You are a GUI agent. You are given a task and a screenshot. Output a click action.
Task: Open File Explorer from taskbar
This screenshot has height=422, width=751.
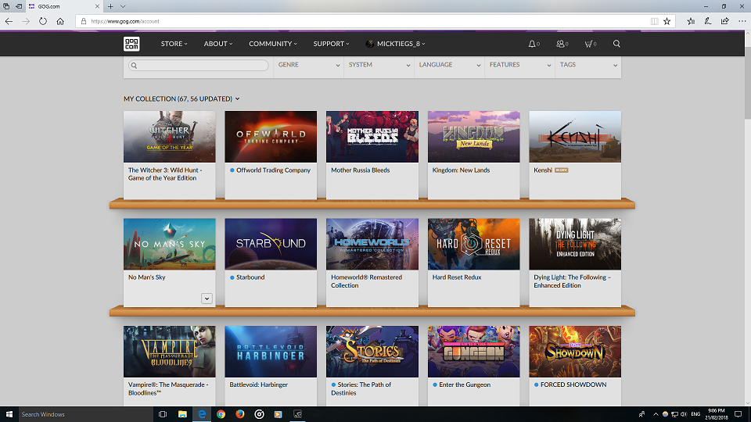pos(182,414)
